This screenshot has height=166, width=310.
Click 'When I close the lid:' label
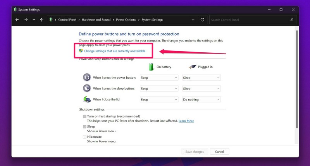click(x=107, y=99)
